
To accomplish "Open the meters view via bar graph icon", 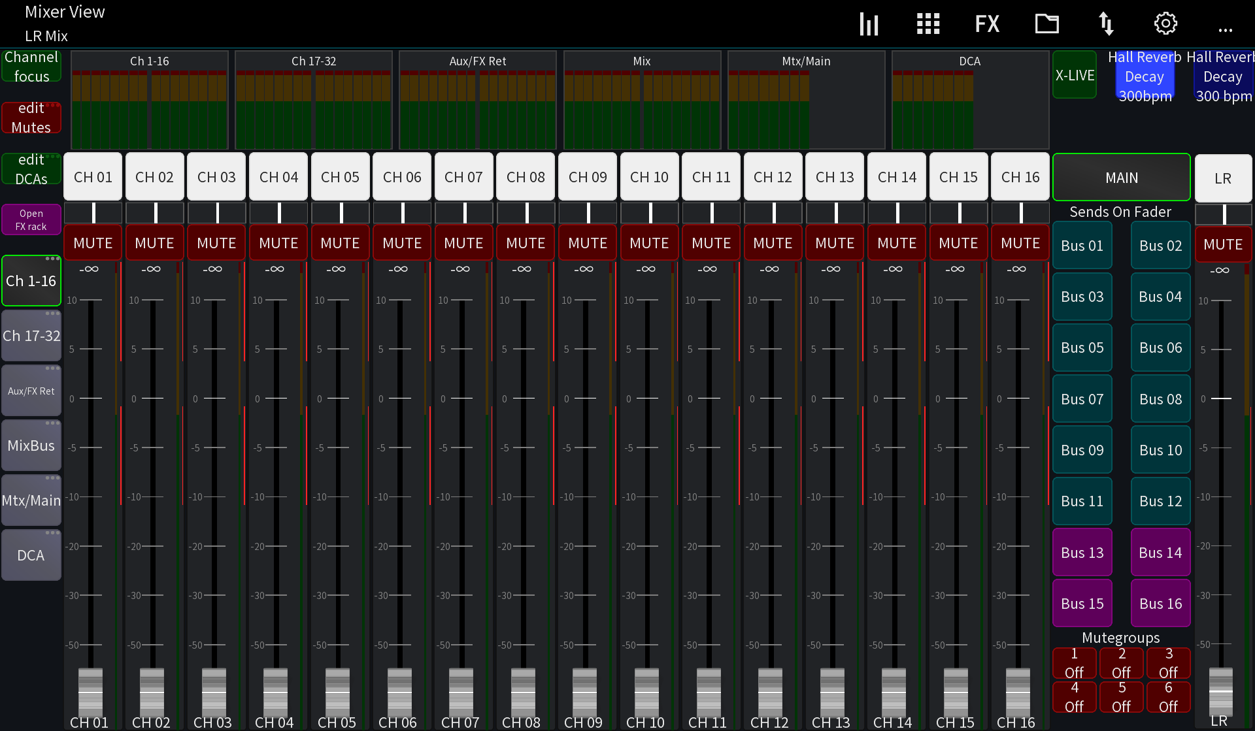I will (x=869, y=24).
